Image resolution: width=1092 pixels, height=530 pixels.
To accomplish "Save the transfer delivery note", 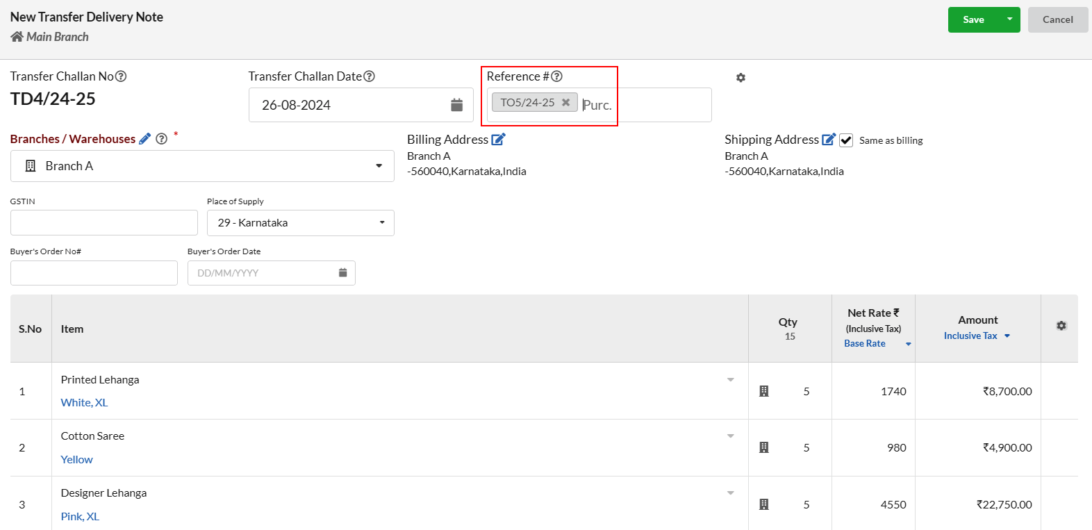I will [973, 19].
